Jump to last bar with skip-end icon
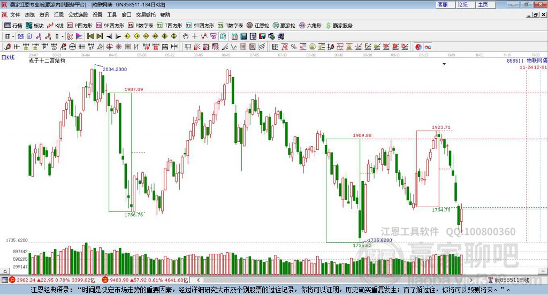Viewport: 548px width, 295px height. (x=100, y=36)
